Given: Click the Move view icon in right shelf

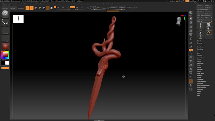Looking at the screenshot, I should 191,61.
